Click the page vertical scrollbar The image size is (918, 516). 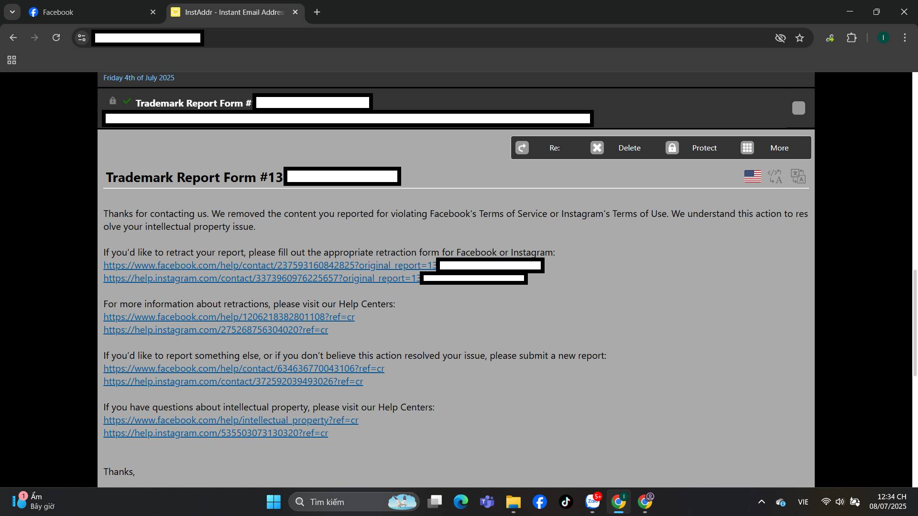(x=915, y=323)
